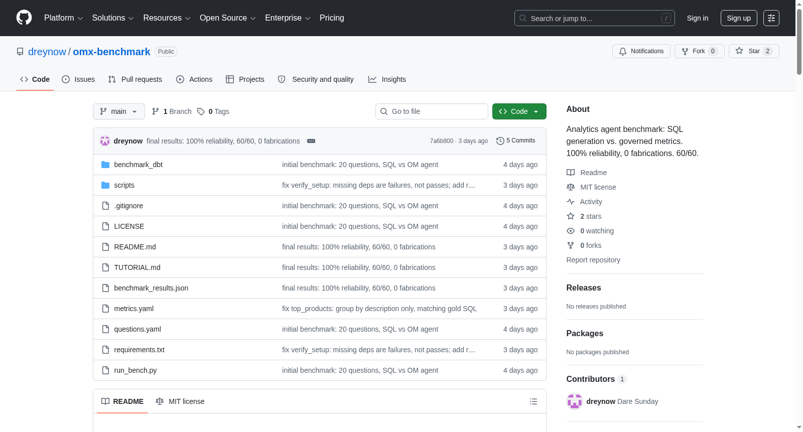Click the bell icon in Notifications button
This screenshot has height=432, width=803.
pos(623,51)
